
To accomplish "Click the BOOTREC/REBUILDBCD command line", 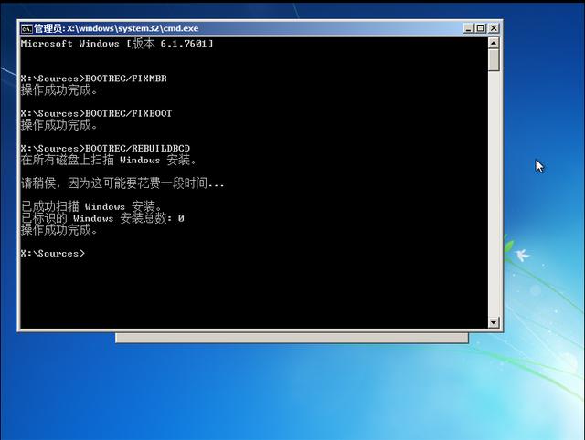I will pyautogui.click(x=105, y=149).
